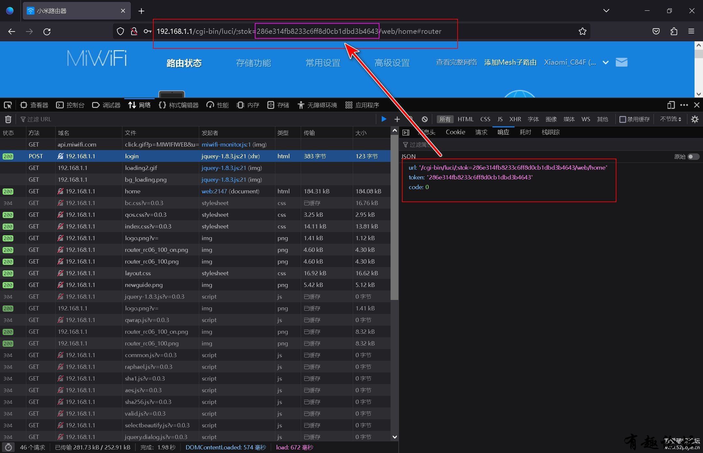Click the insecure connection padlock icon

pos(134,31)
